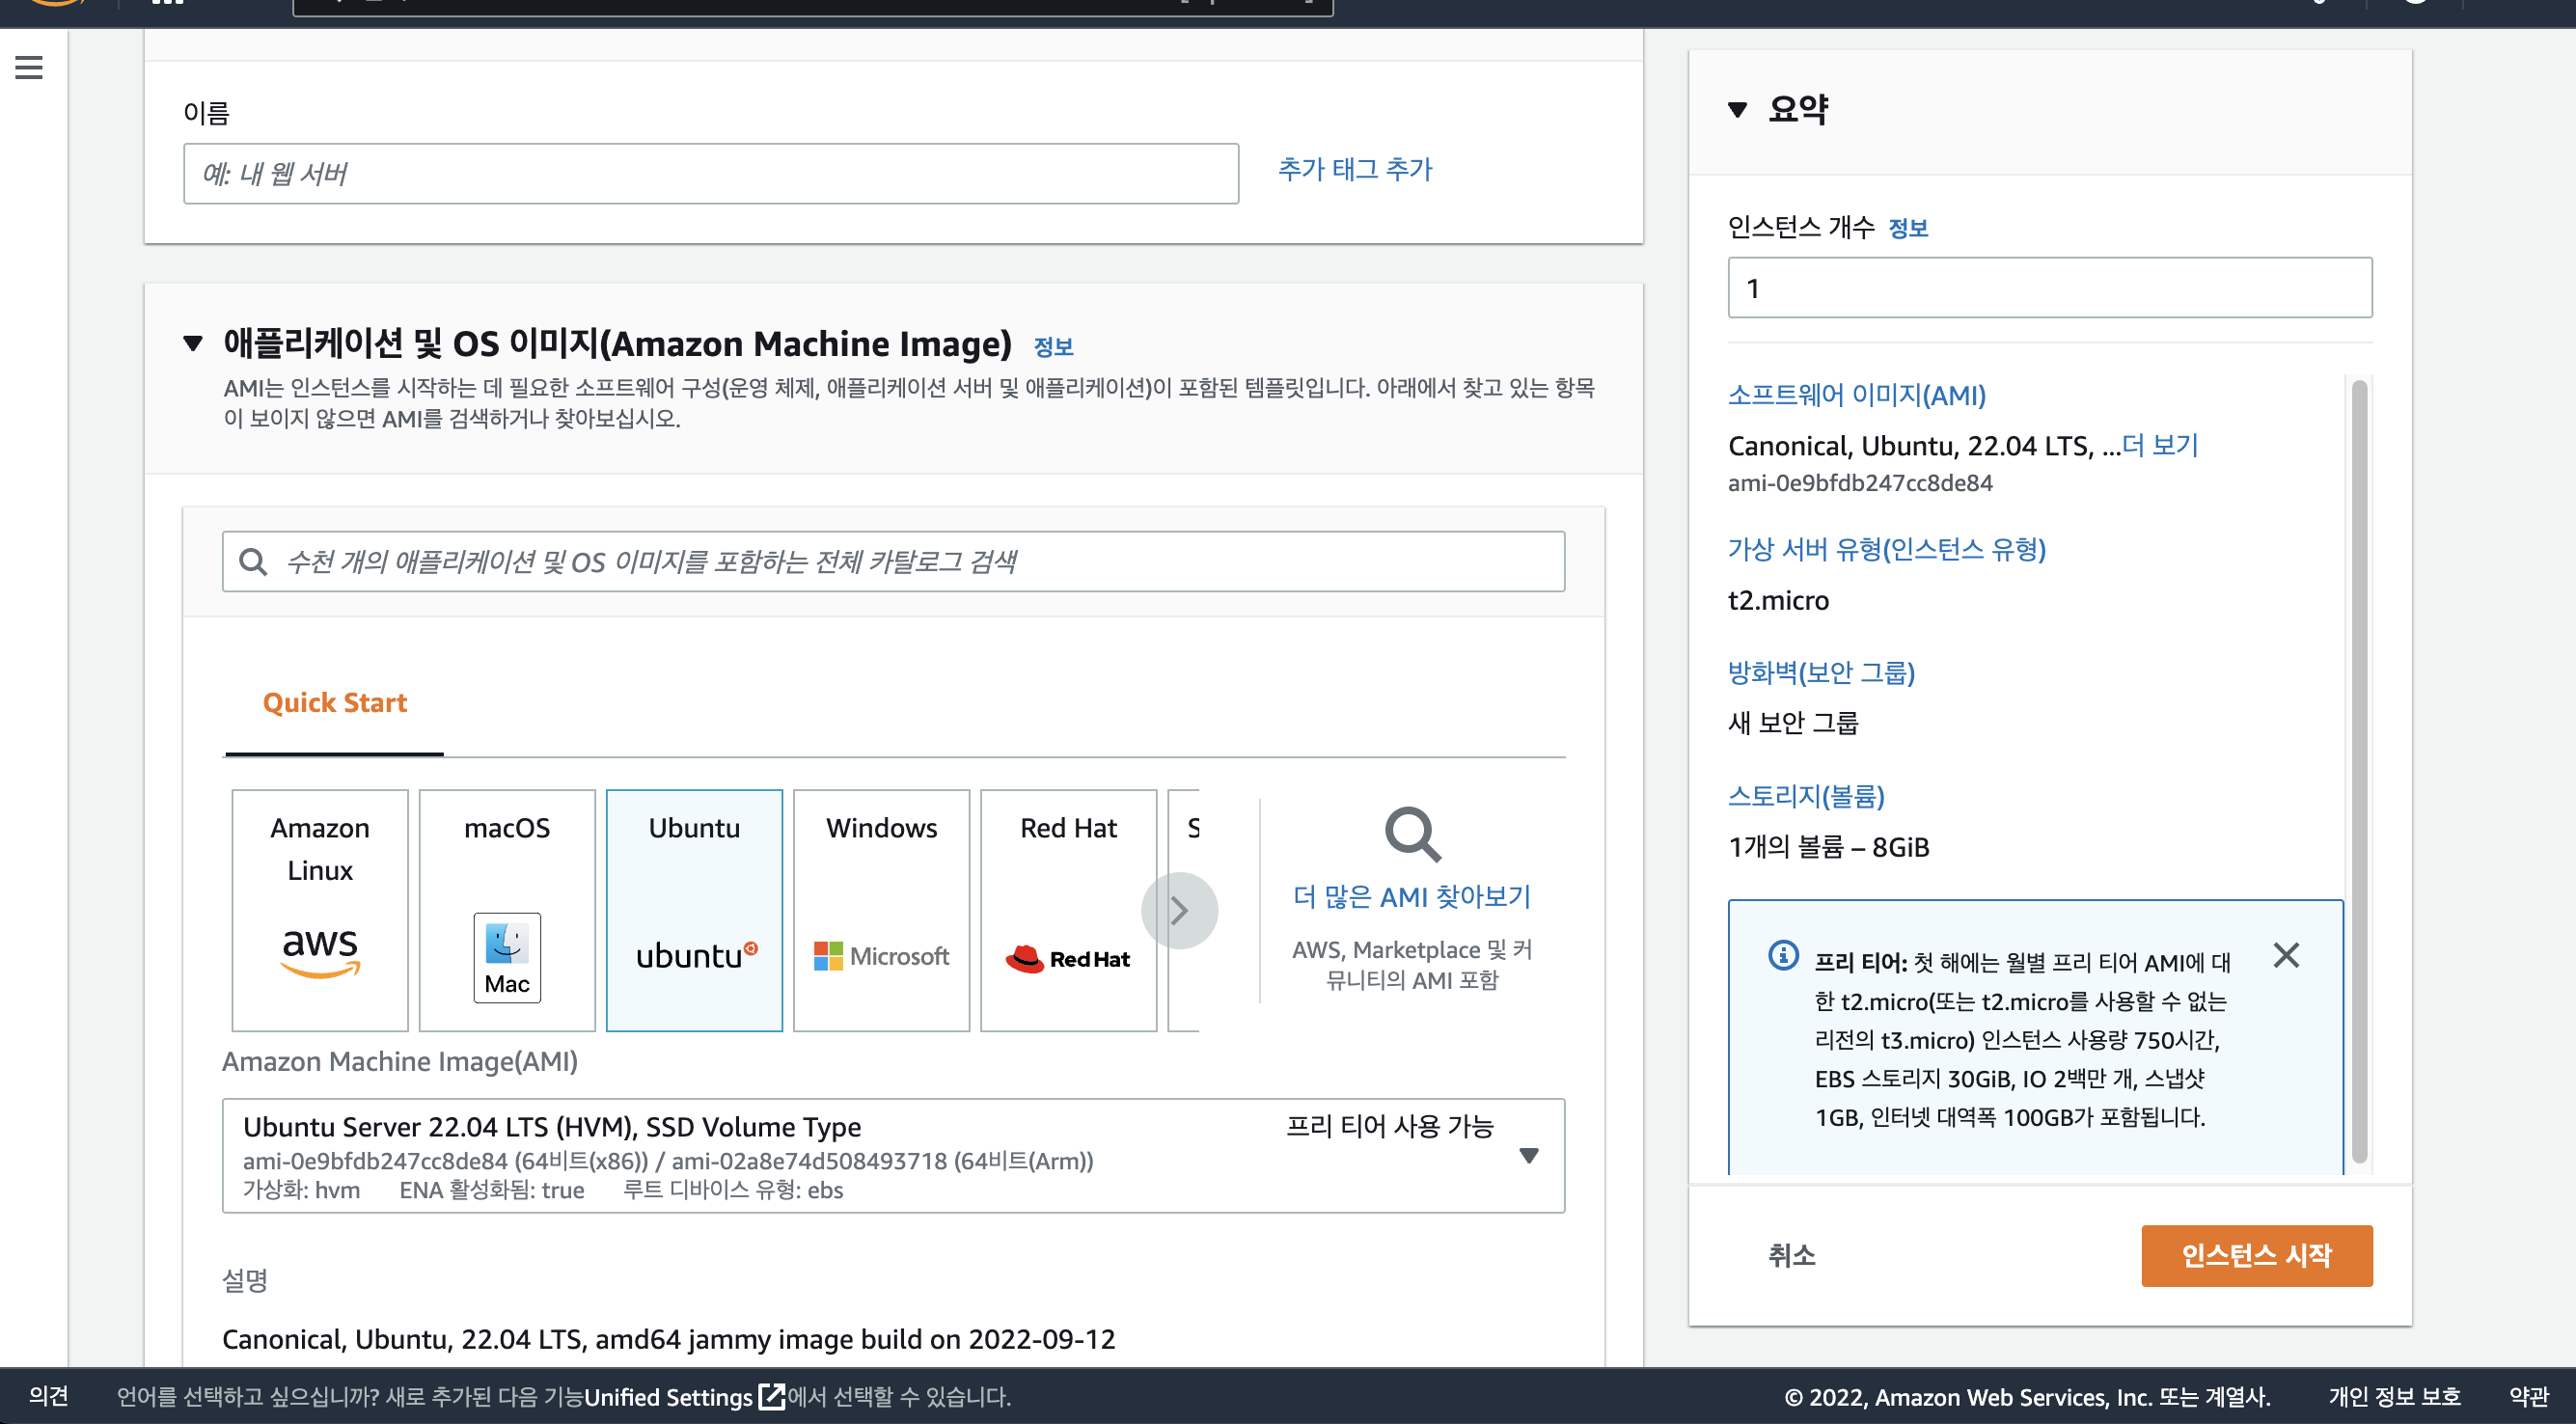Open the 더 많은 AMI 찾아보기 link
The width and height of the screenshot is (2576, 1424).
click(1411, 896)
